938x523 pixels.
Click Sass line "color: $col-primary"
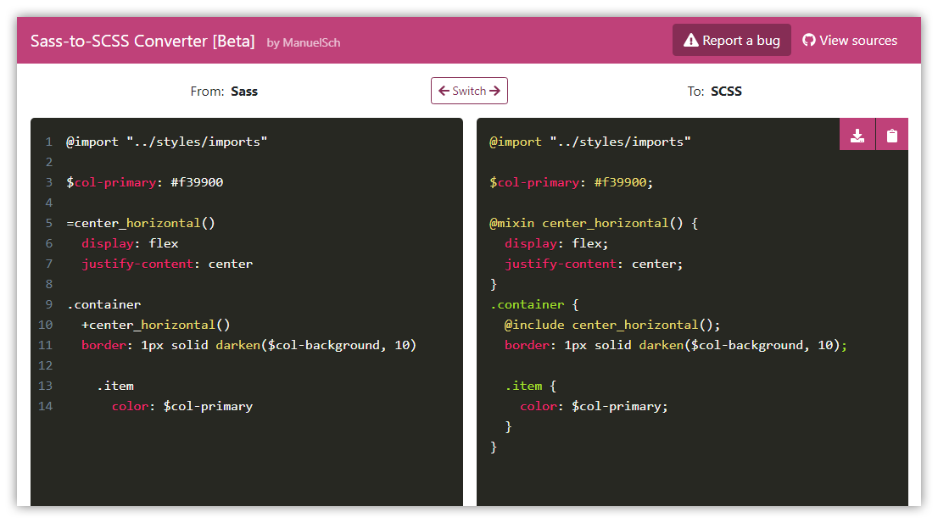[x=181, y=406]
